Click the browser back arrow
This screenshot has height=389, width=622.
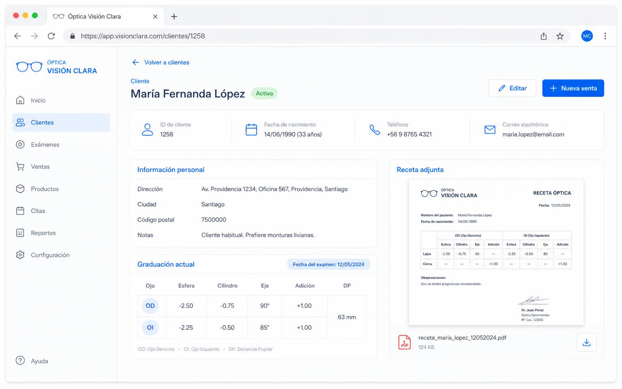coord(17,36)
